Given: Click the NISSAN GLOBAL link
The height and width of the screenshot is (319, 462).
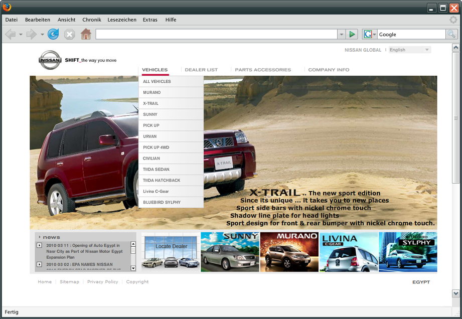Looking at the screenshot, I should [x=363, y=50].
